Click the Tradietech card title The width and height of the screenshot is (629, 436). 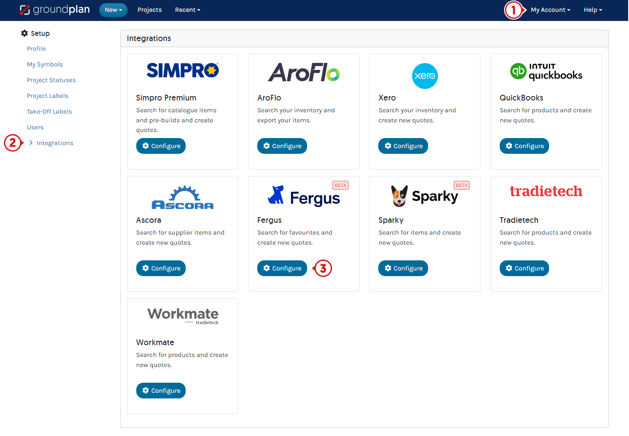coord(519,220)
